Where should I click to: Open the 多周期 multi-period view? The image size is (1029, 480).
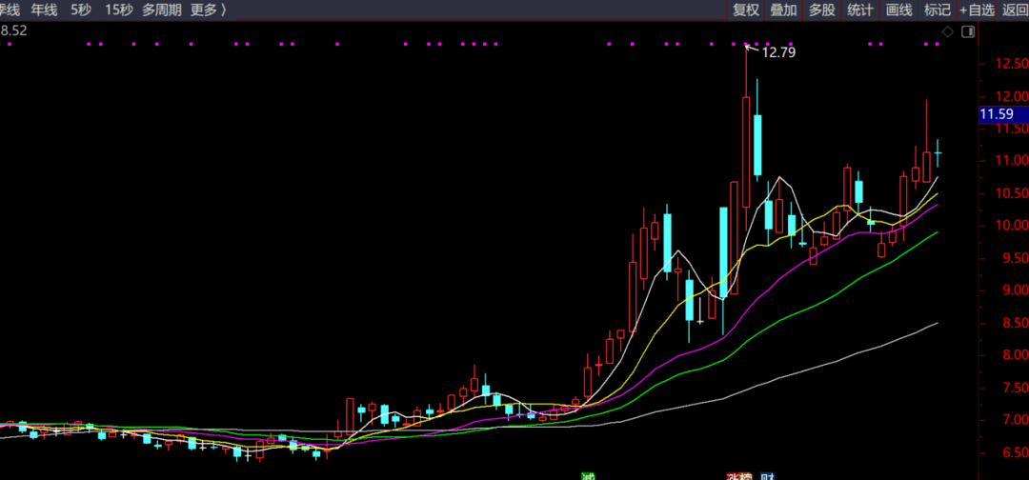coord(162,10)
